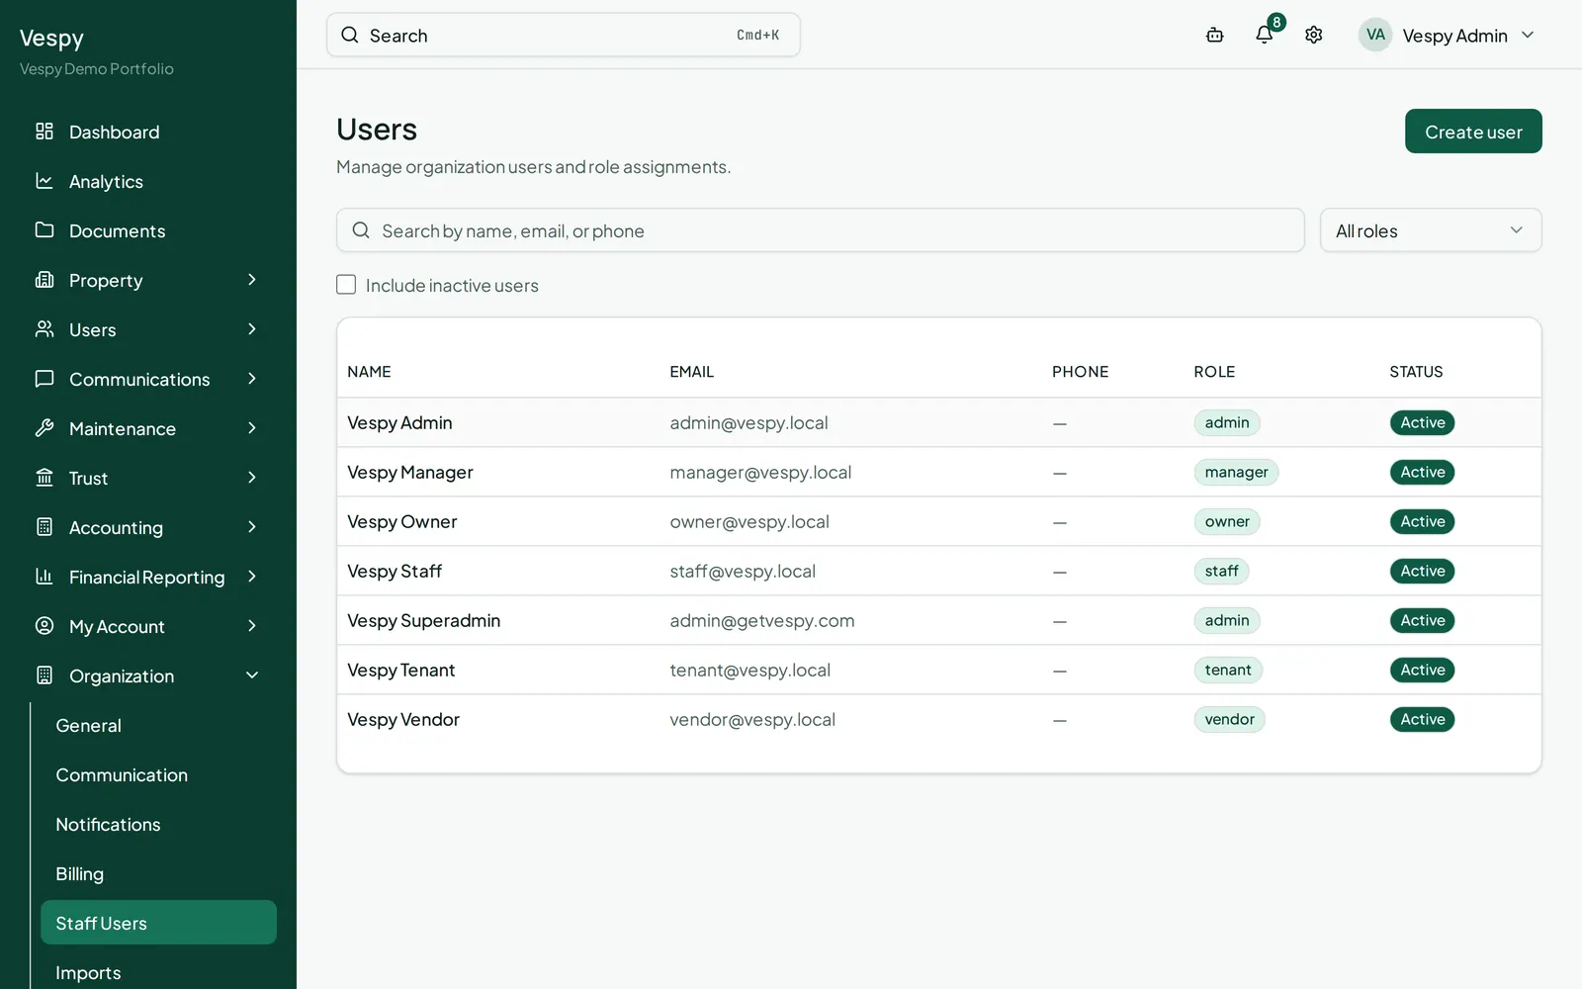The height and width of the screenshot is (989, 1582).
Task: Click the VA avatar circle
Action: (1375, 35)
